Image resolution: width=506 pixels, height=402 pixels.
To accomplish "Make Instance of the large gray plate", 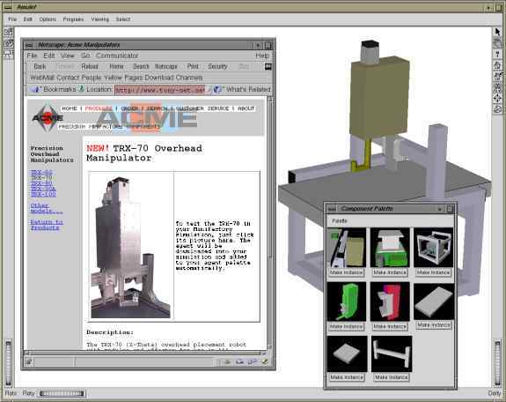I will 433,325.
